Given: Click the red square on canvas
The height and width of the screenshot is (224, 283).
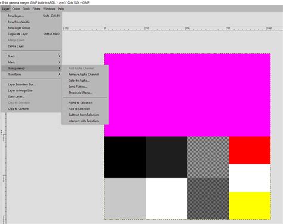Looking at the screenshot, I should tap(250, 151).
